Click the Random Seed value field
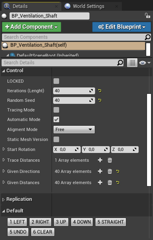The width and height of the screenshot is (153, 240). coord(74,100)
